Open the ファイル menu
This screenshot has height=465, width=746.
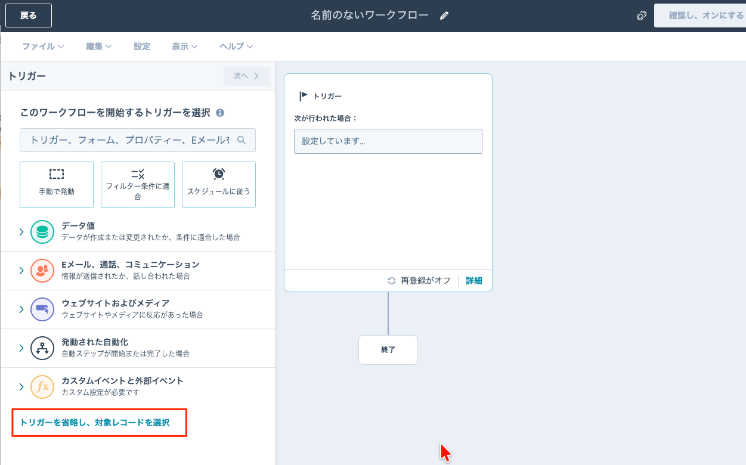[x=43, y=46]
